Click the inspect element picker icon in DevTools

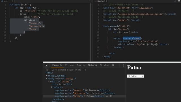coord(46,65)
